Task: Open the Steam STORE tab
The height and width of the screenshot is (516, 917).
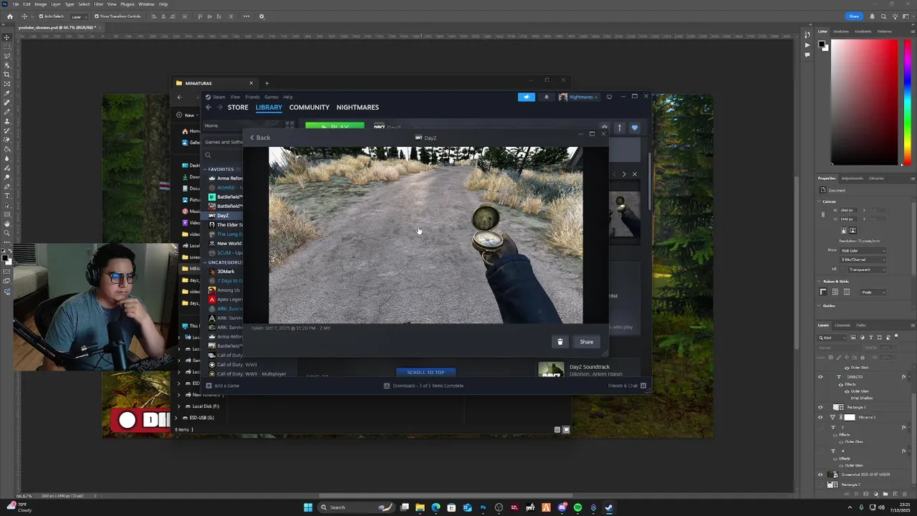Action: tap(238, 107)
